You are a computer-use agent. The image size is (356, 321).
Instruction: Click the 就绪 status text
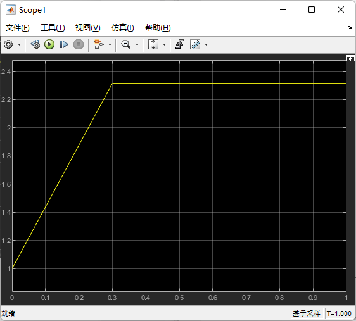coord(8,313)
